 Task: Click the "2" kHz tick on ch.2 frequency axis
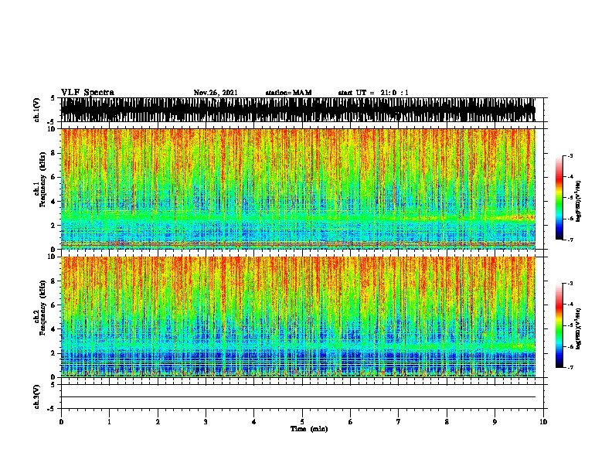(x=54, y=353)
